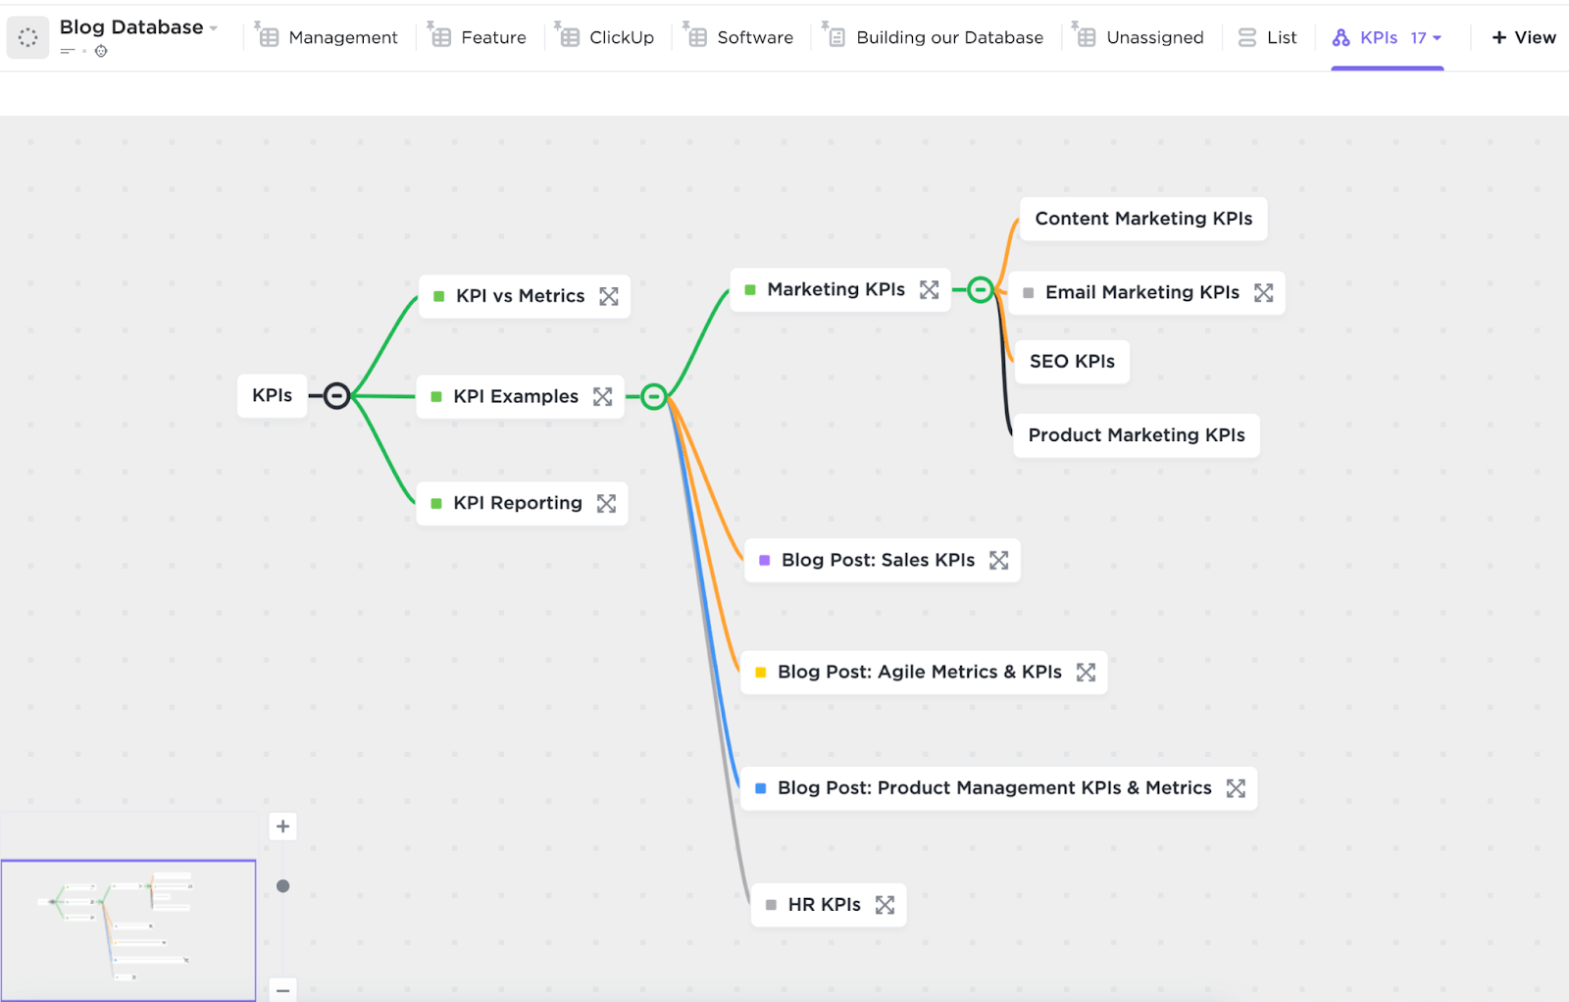Collapse the KPI Examples branch
The width and height of the screenshot is (1569, 1002).
click(654, 397)
